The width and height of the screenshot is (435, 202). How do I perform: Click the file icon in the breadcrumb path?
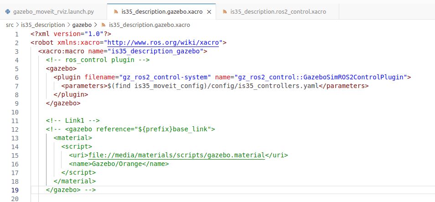coord(104,25)
